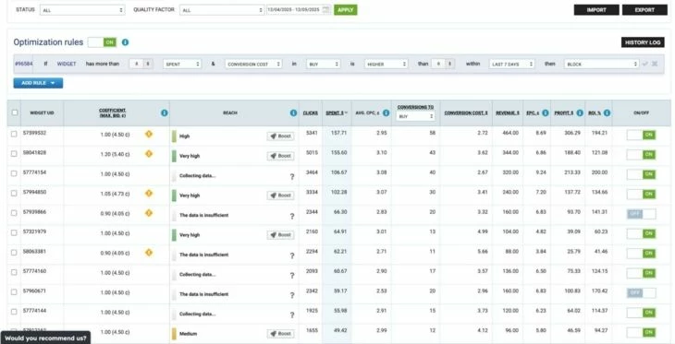Open the Status filter dropdown
Image resolution: width=675 pixels, height=344 pixels.
click(x=82, y=10)
